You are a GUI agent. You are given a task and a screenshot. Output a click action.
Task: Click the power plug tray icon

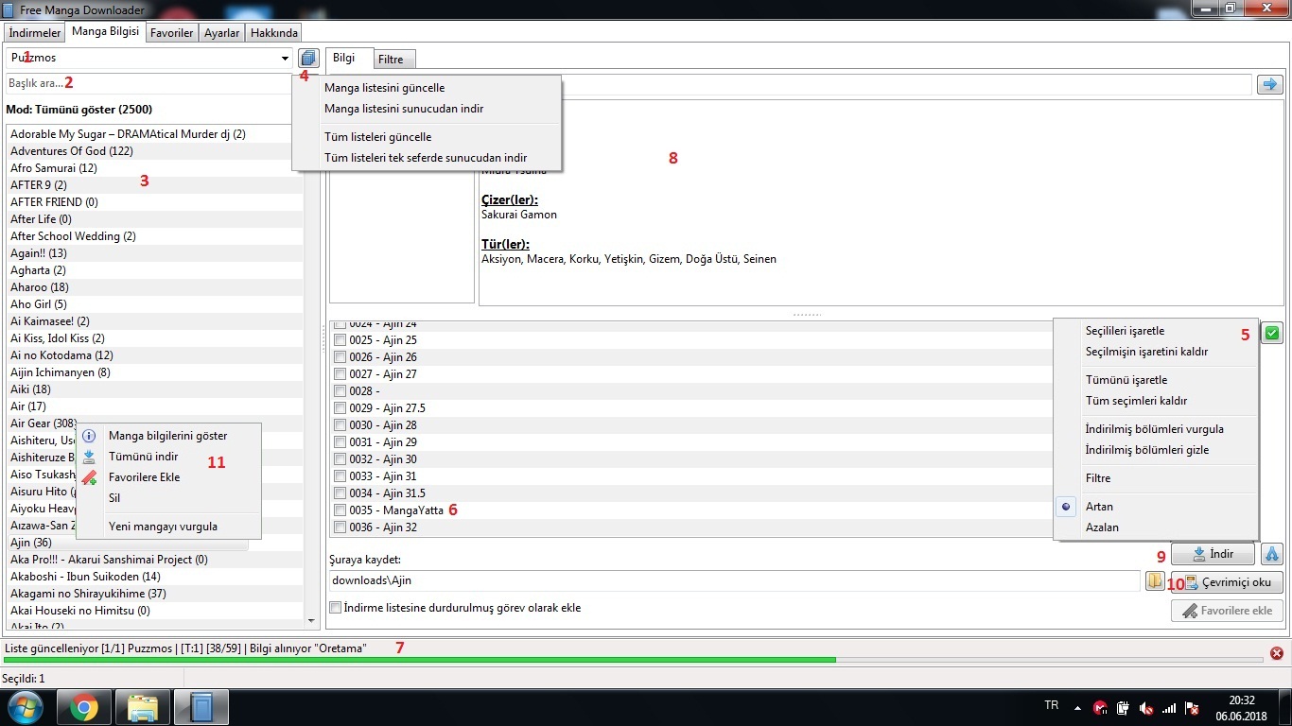[x=1124, y=707]
